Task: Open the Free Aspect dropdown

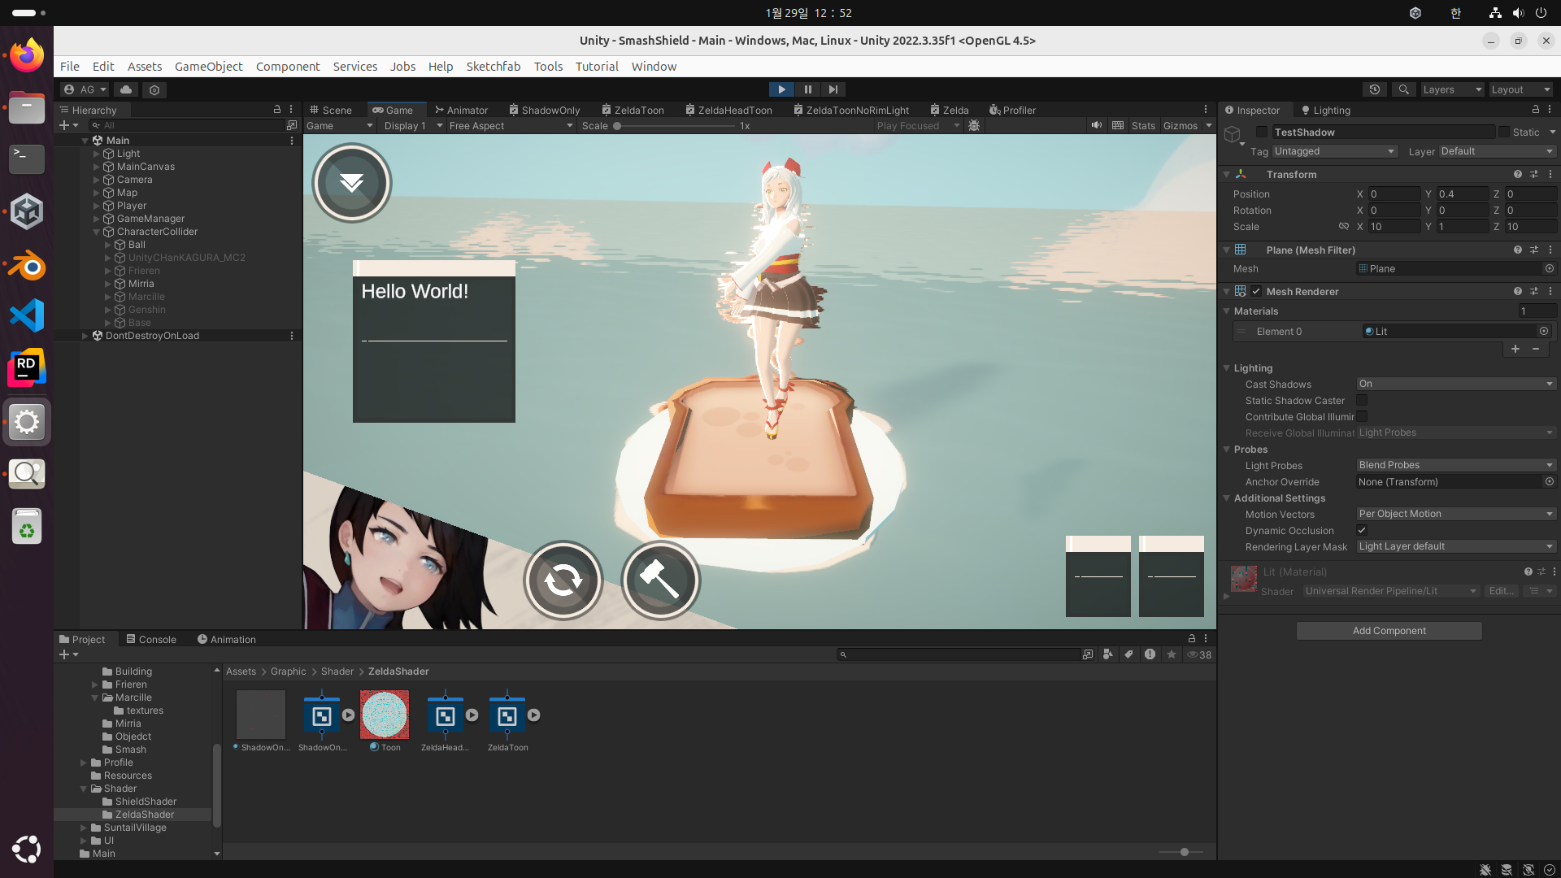Action: coord(511,125)
